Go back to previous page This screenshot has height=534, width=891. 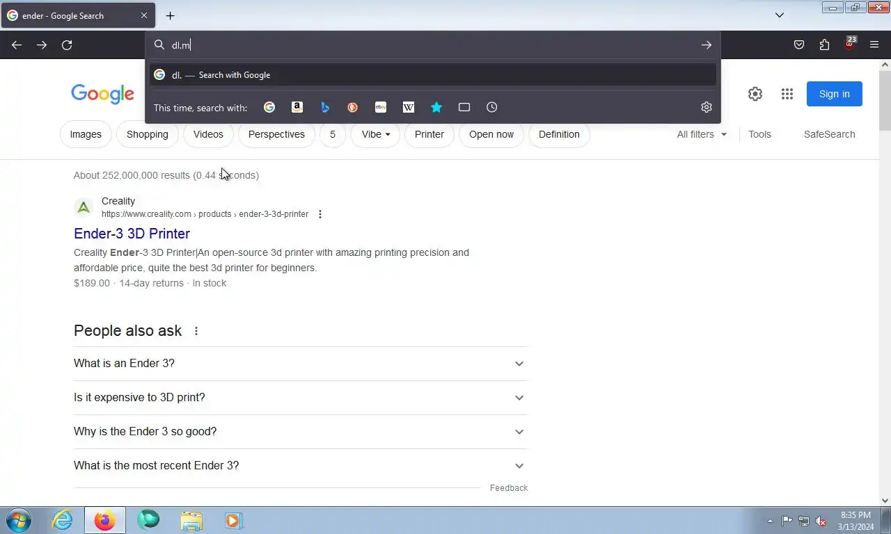[x=17, y=45]
